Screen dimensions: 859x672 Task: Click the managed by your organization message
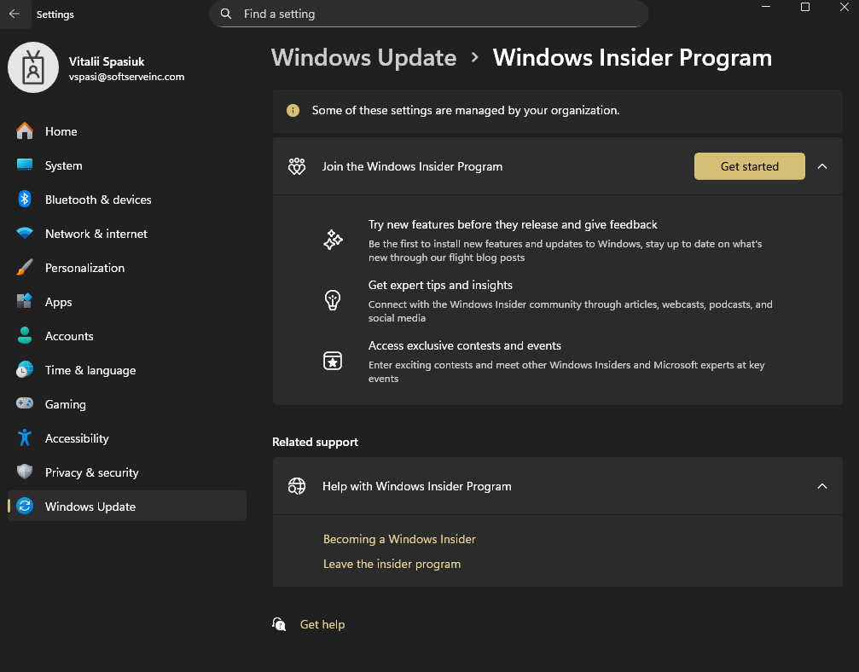click(x=466, y=111)
